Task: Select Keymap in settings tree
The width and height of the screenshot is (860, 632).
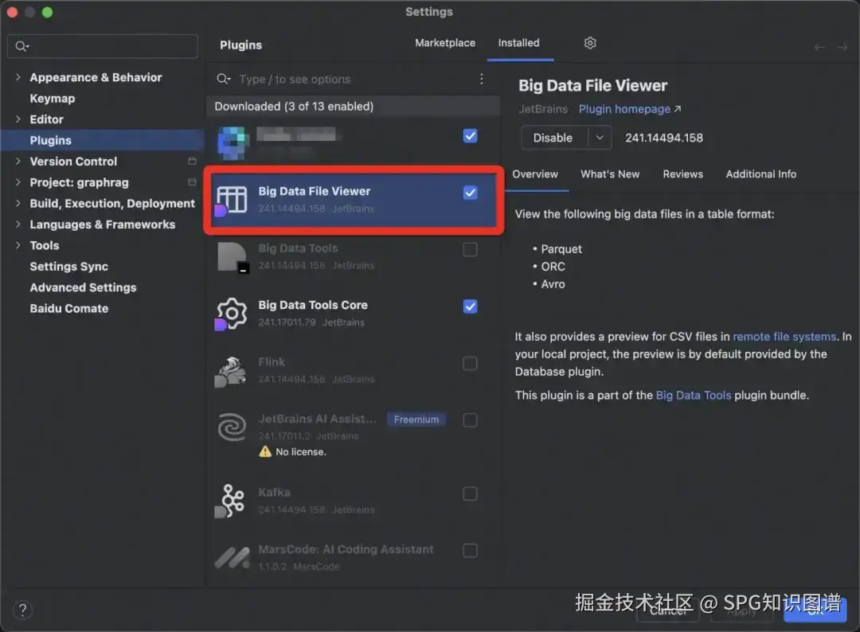Action: click(x=52, y=99)
